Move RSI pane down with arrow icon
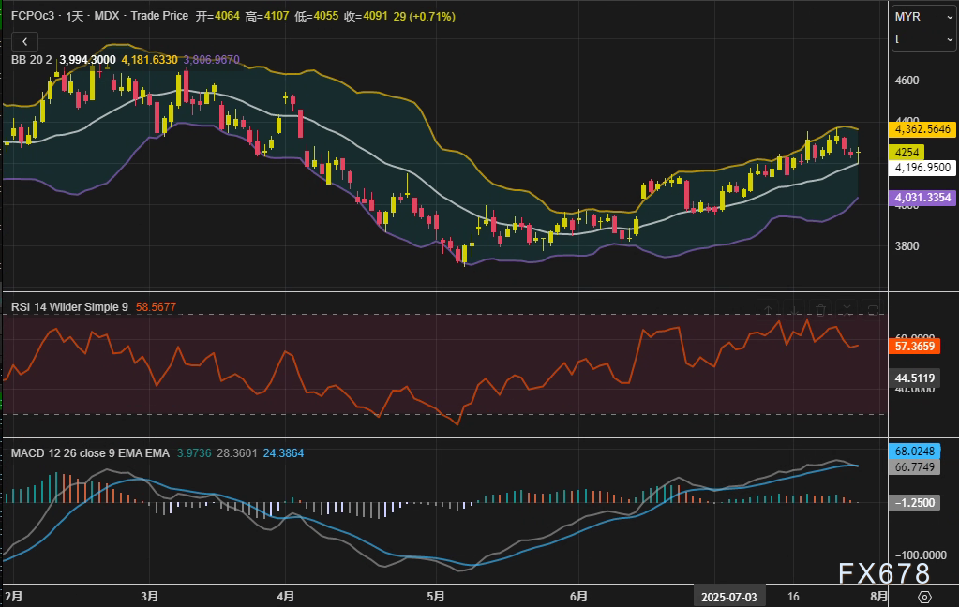 [795, 310]
